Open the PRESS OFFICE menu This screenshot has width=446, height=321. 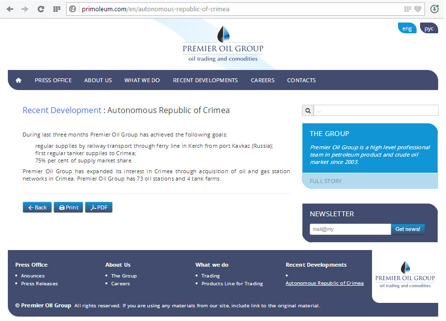(x=53, y=80)
